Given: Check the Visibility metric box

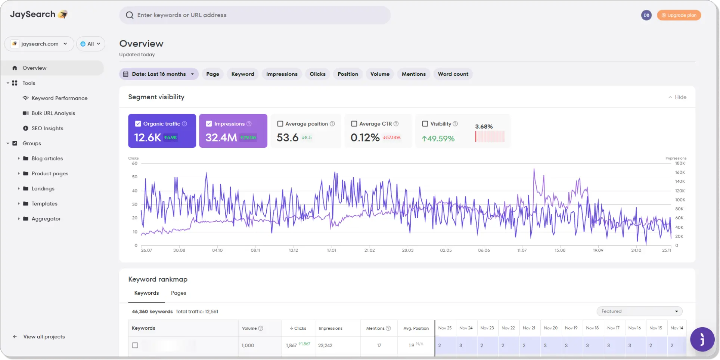Looking at the screenshot, I should pos(425,123).
